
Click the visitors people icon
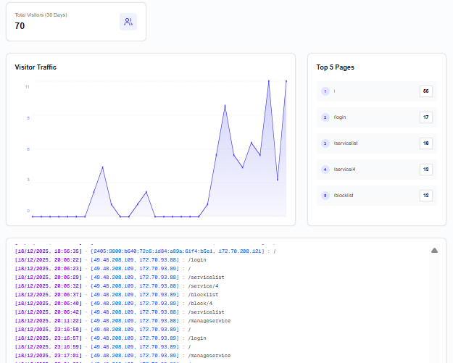coord(128,22)
